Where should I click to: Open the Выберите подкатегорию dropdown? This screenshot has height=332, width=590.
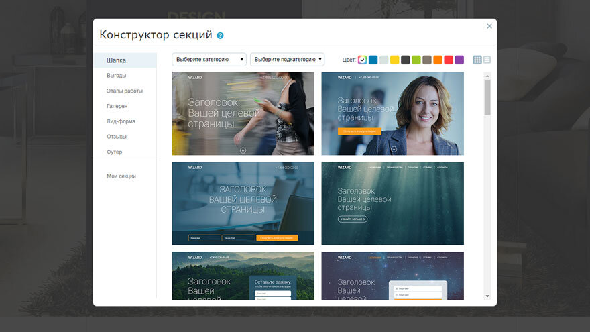coord(287,60)
